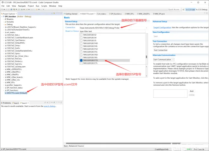Check the TMS320F28335 device
Image resolution: width=209 pixels, height=151 pixels.
click(x=81, y=41)
